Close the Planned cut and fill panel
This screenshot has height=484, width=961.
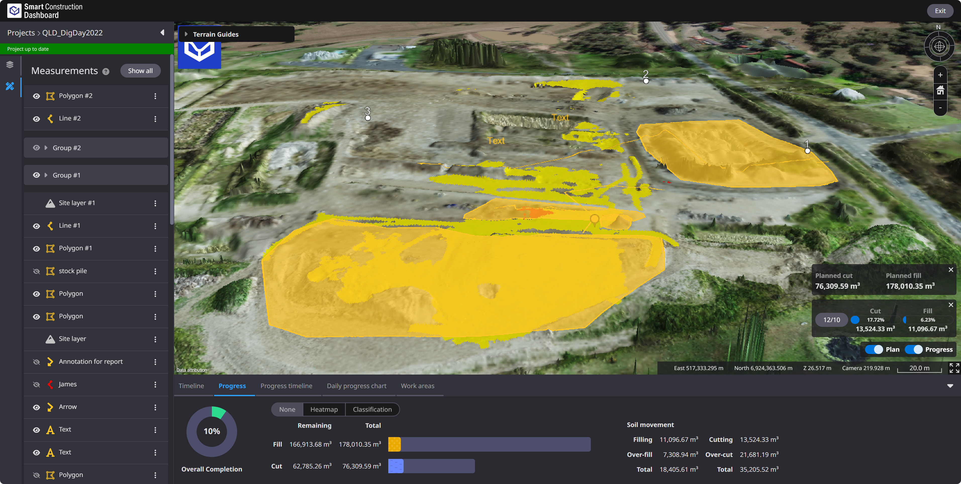pyautogui.click(x=951, y=270)
